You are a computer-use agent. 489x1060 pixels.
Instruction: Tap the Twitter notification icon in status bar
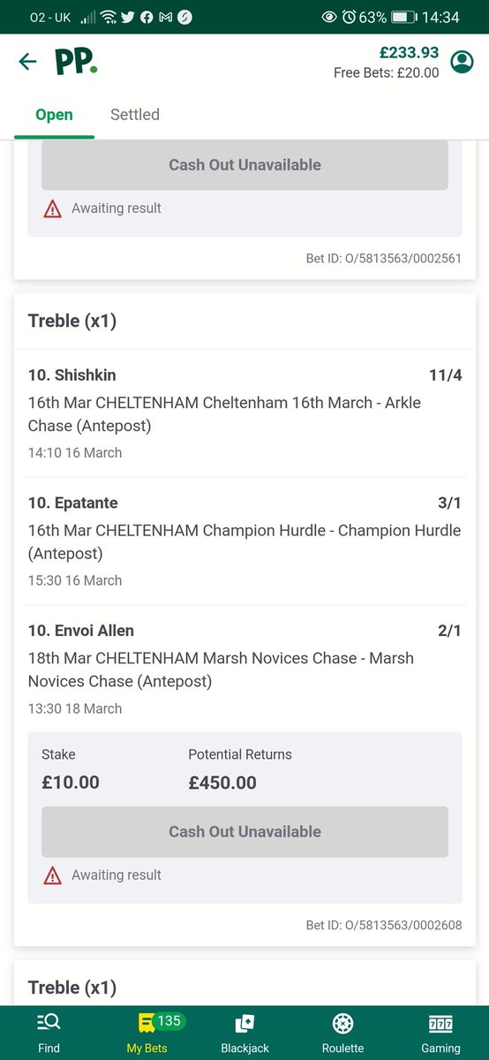click(x=127, y=17)
